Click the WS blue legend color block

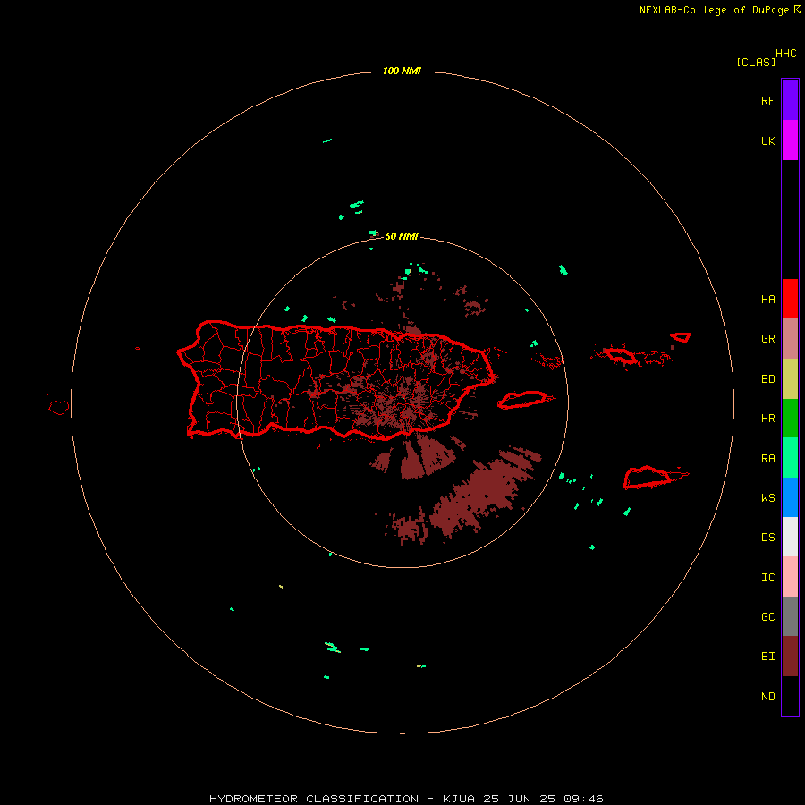click(790, 497)
